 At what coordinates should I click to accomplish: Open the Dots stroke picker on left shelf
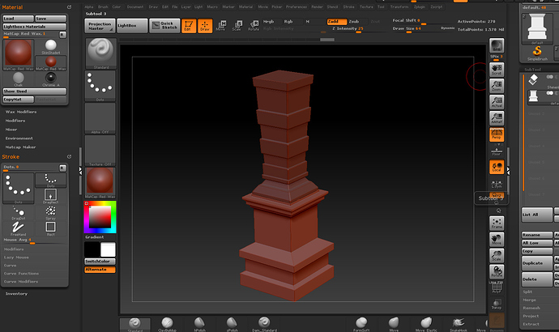100,85
